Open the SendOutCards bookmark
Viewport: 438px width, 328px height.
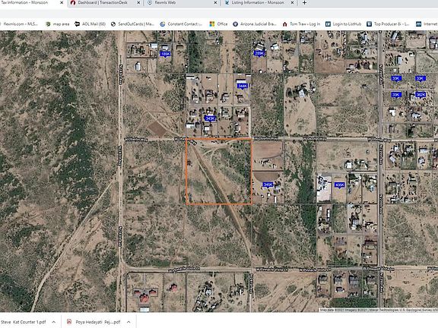tap(132, 24)
